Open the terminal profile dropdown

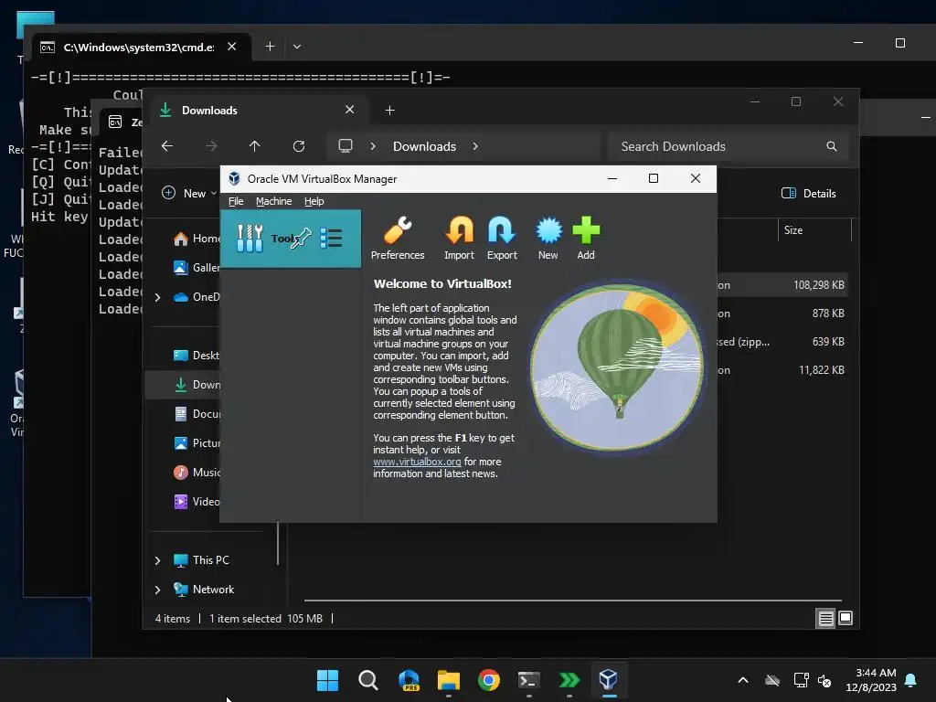point(297,47)
